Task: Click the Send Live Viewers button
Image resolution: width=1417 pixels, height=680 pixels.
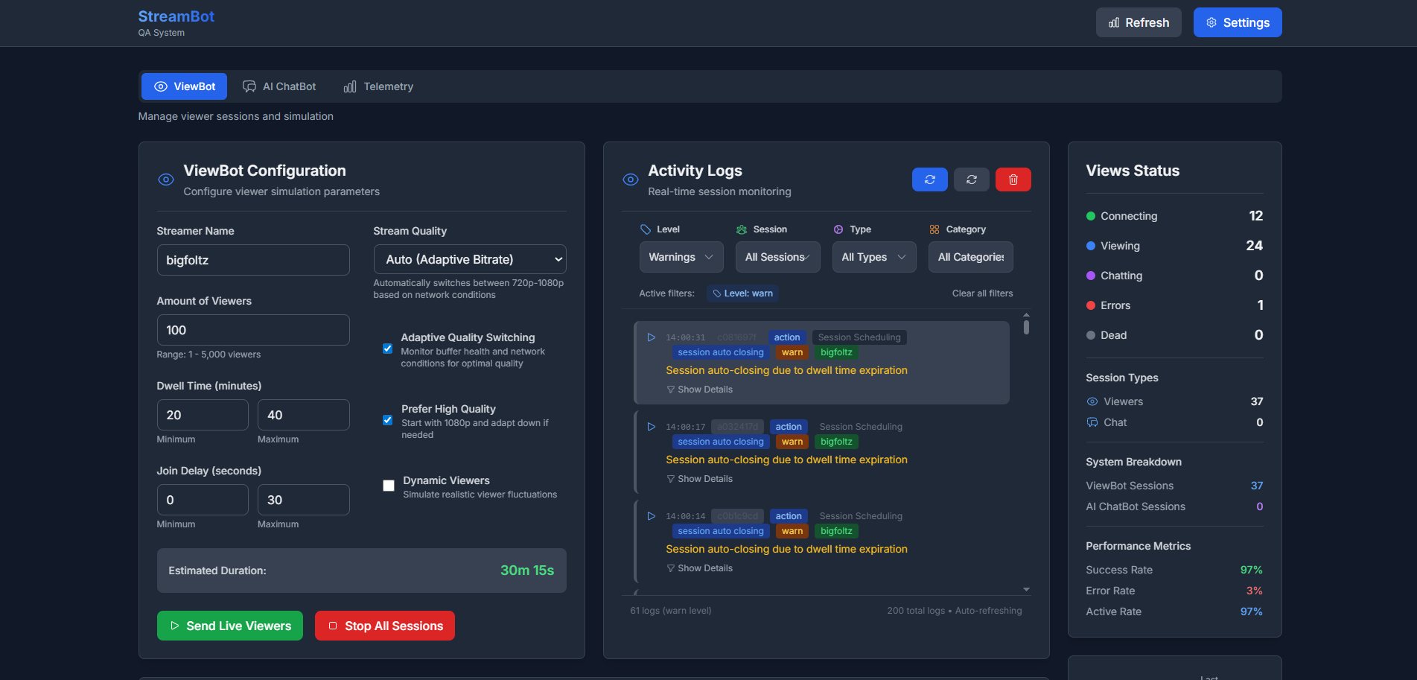Action: [x=230, y=626]
